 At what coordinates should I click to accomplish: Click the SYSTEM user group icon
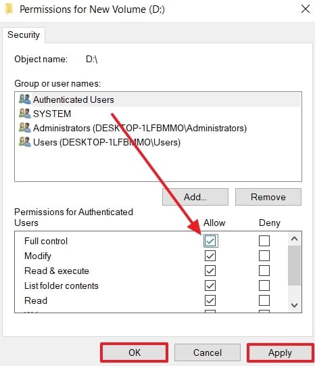tap(25, 114)
